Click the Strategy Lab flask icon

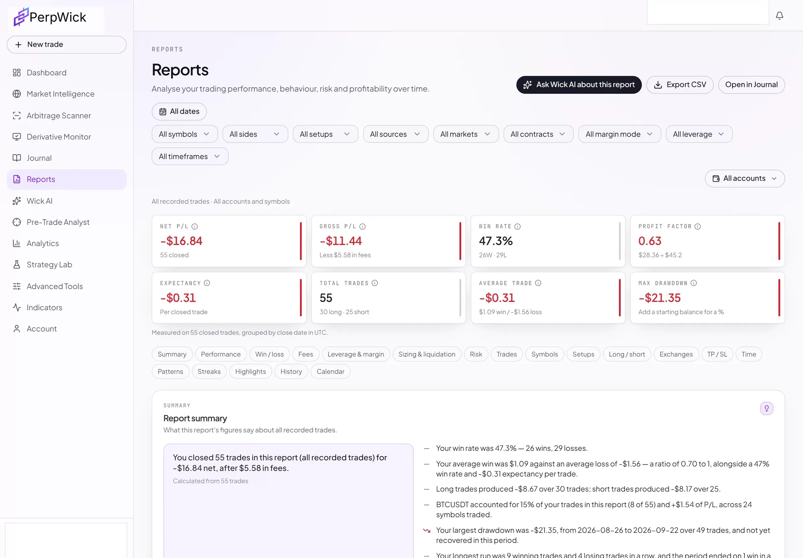point(17,265)
